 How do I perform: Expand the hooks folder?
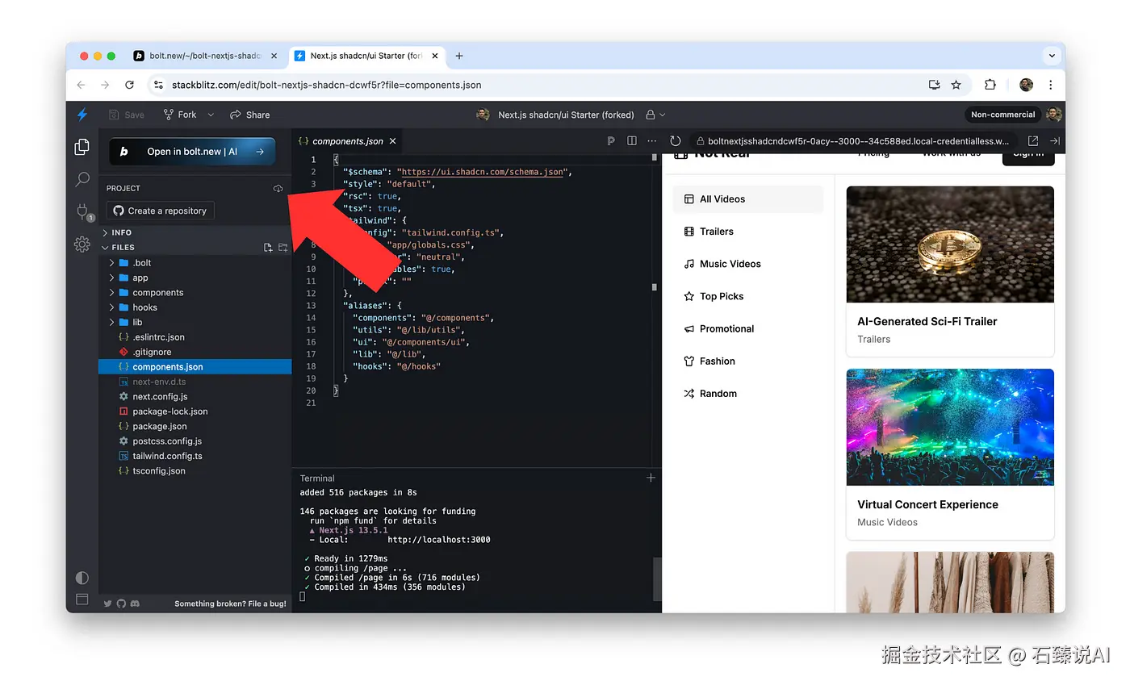pyautogui.click(x=195, y=307)
